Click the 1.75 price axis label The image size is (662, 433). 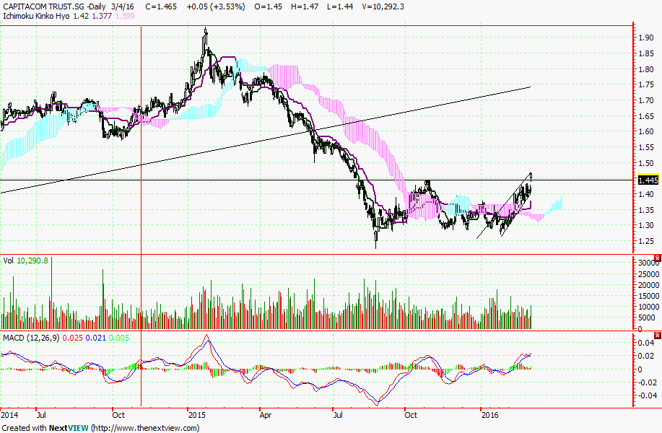[646, 85]
